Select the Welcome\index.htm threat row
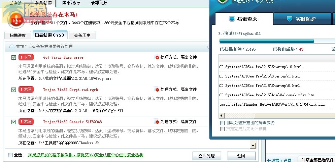This screenshot has height=162, width=335. (277, 95)
